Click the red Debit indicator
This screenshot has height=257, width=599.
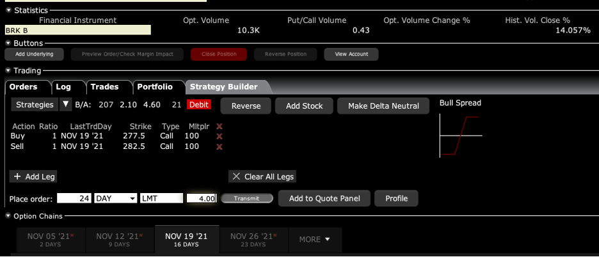(x=199, y=104)
